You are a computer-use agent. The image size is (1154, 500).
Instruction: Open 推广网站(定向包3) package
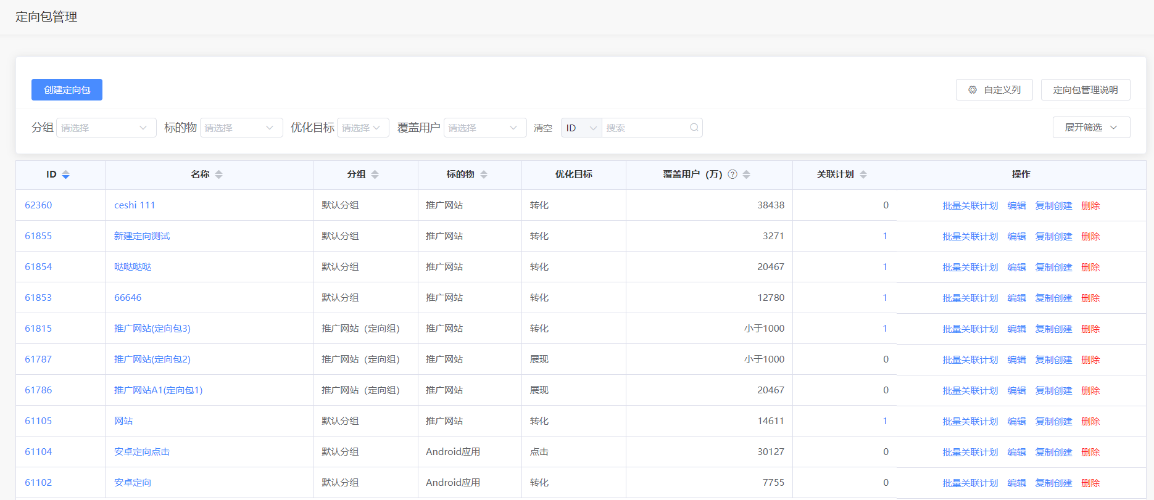click(x=152, y=329)
